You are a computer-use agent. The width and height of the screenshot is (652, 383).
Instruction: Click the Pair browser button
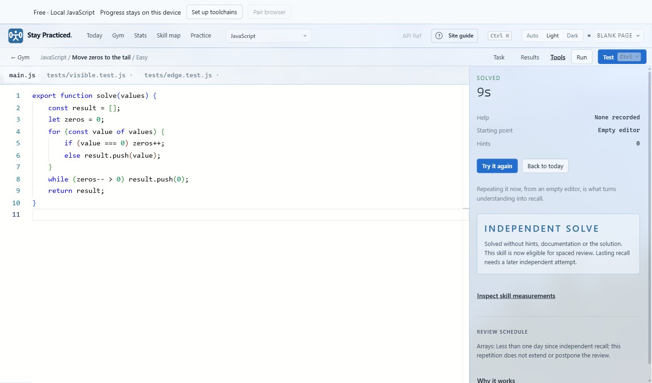click(269, 12)
